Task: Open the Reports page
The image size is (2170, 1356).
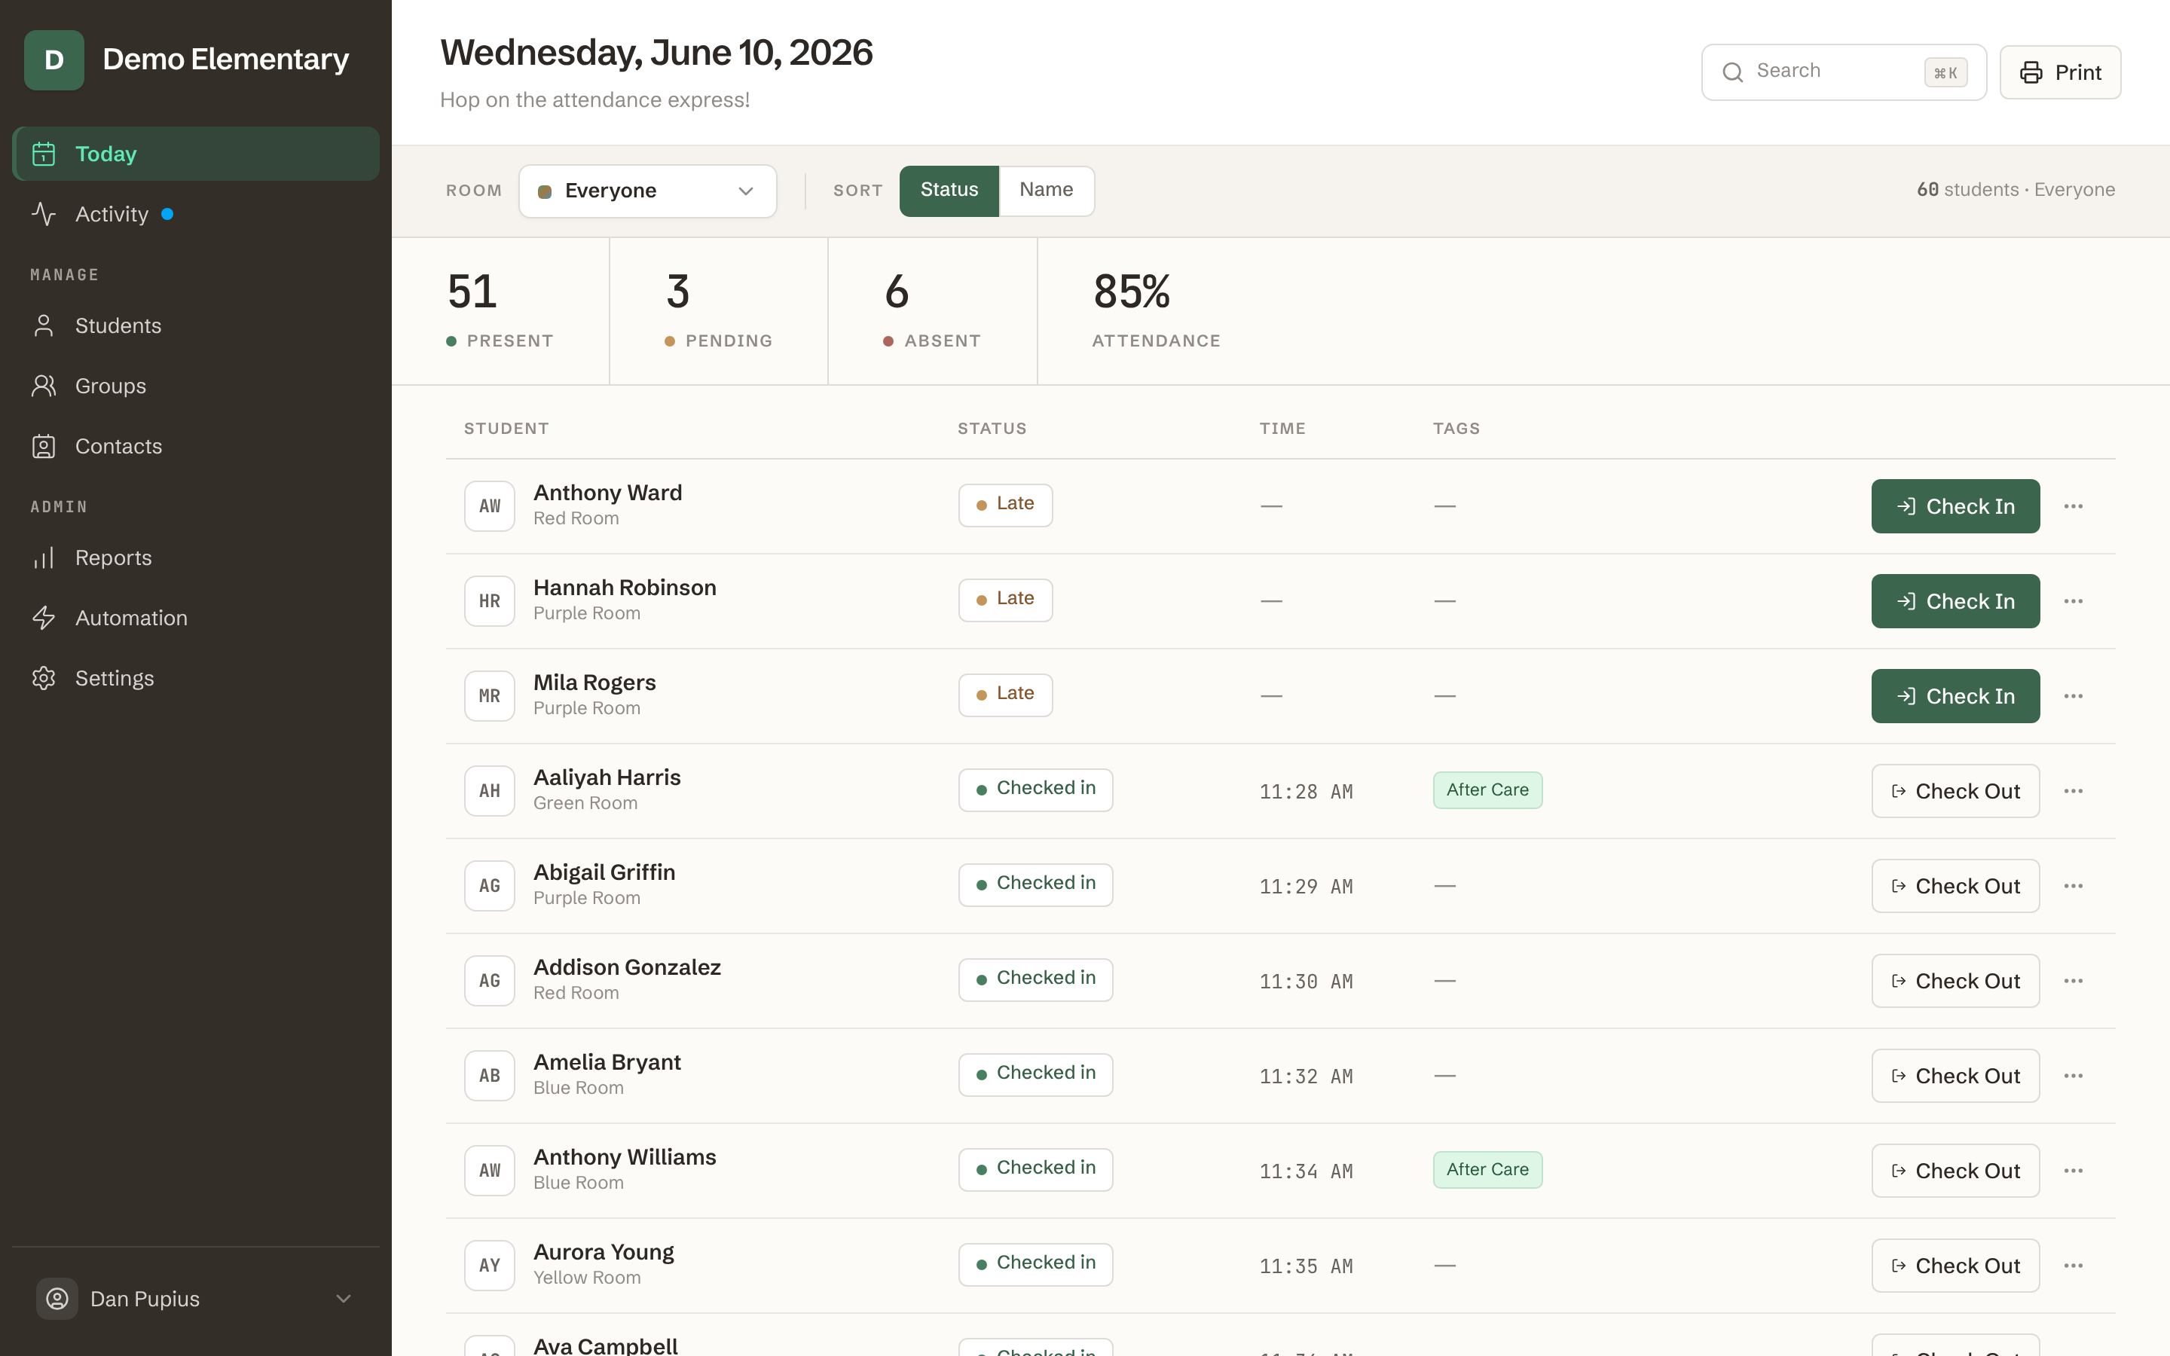Action: 195,557
